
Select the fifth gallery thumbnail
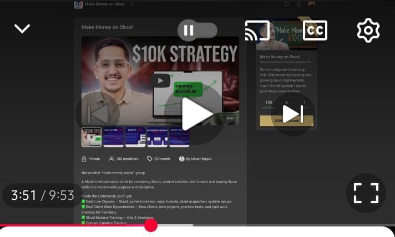[x=179, y=137]
